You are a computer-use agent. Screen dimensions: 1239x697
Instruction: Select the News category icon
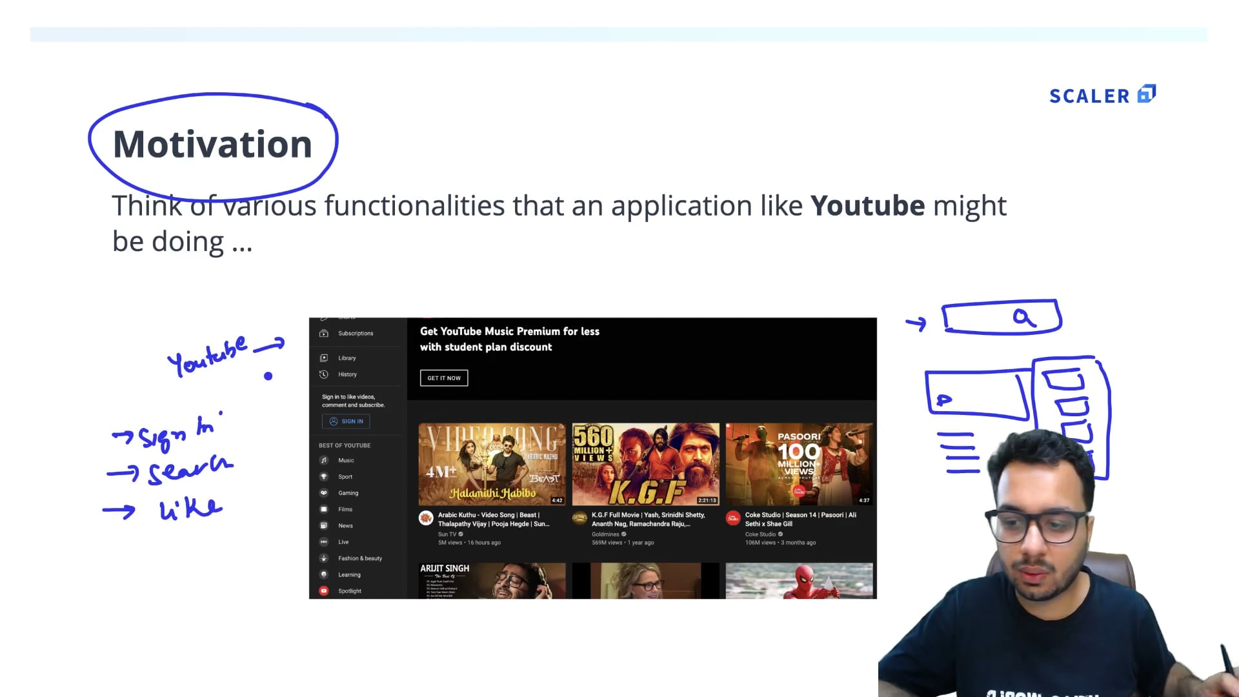(x=324, y=525)
